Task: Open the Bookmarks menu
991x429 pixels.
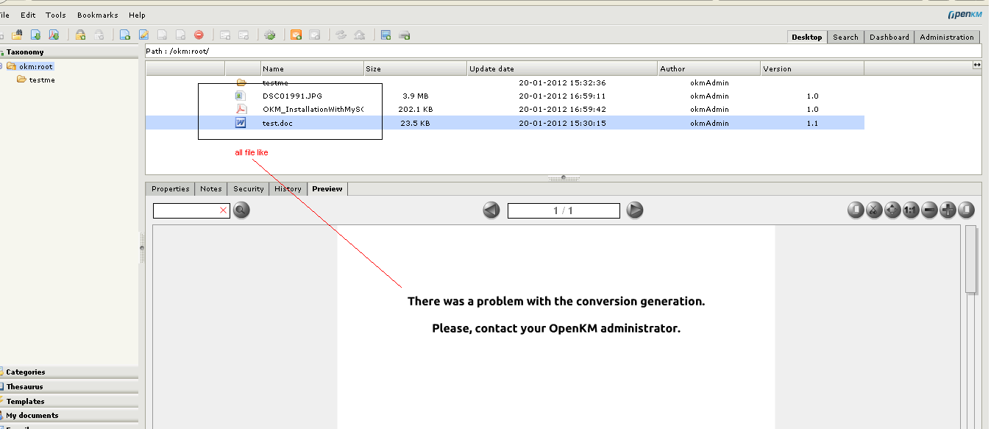Action: [x=96, y=14]
